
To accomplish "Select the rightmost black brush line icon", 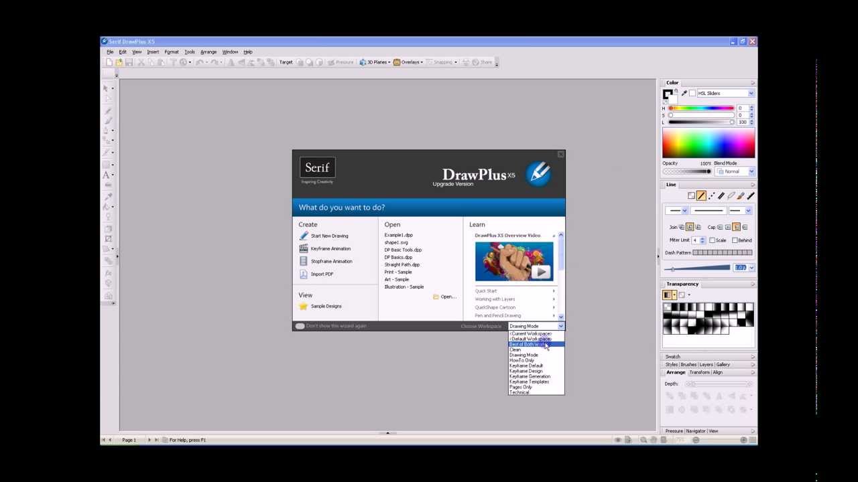I will [x=751, y=195].
